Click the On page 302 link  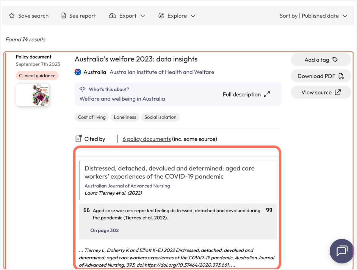[x=104, y=230]
